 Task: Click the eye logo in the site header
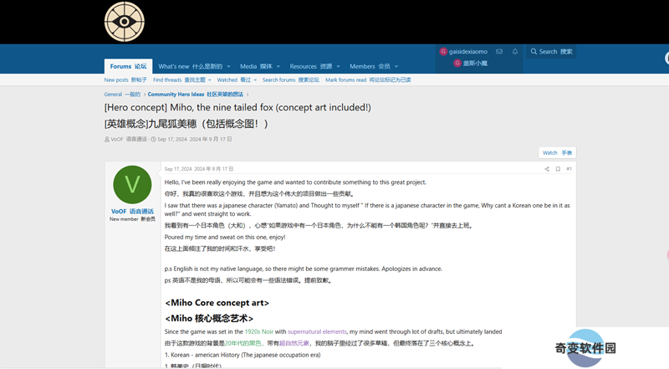124,22
